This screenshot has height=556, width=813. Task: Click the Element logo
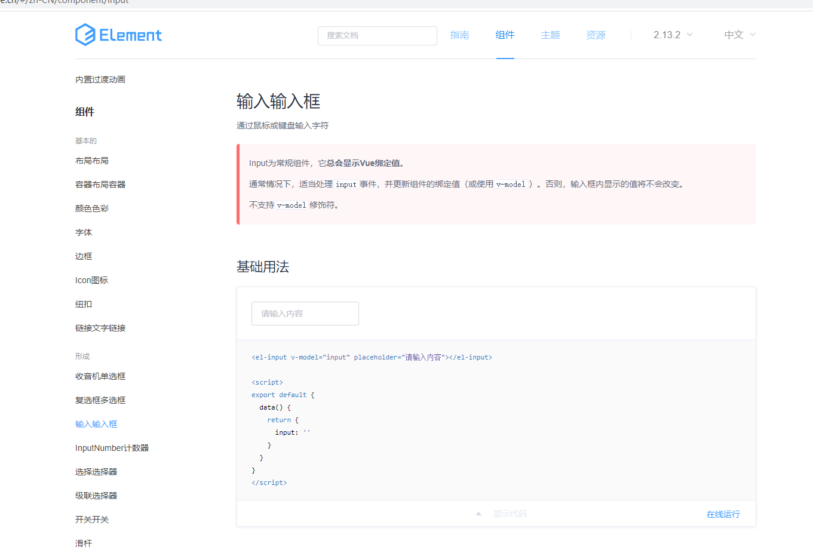[x=118, y=35]
